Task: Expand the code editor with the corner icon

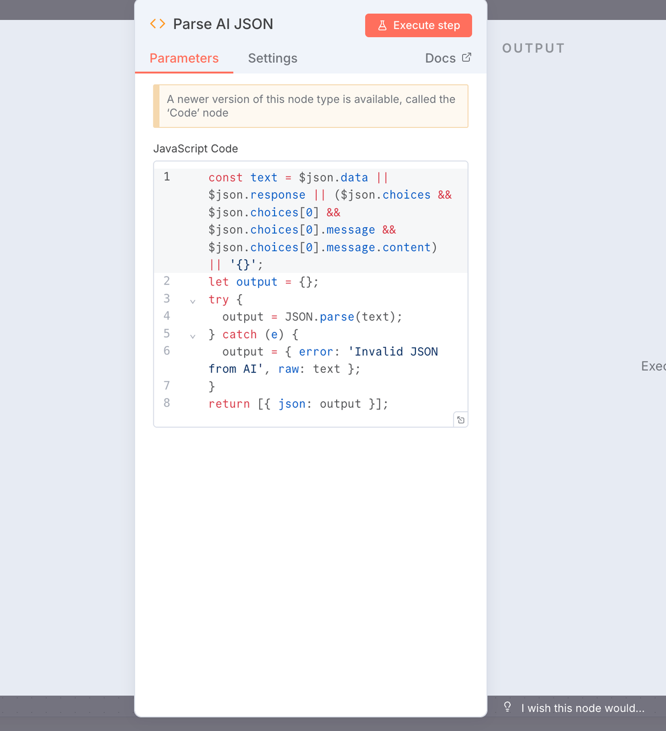Action: coord(461,420)
